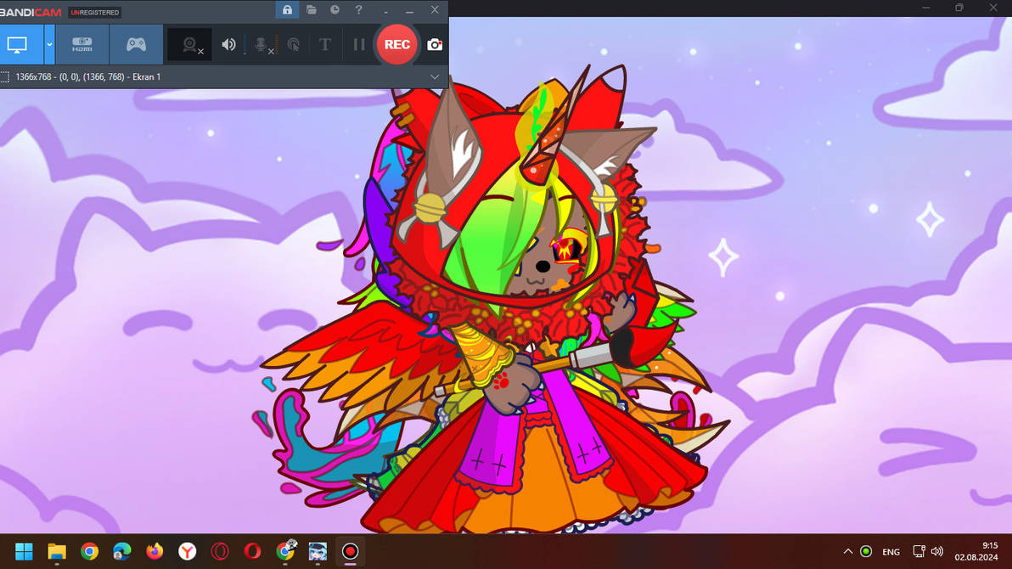The width and height of the screenshot is (1012, 569).
Task: Open network settings tray icon
Action: (919, 551)
